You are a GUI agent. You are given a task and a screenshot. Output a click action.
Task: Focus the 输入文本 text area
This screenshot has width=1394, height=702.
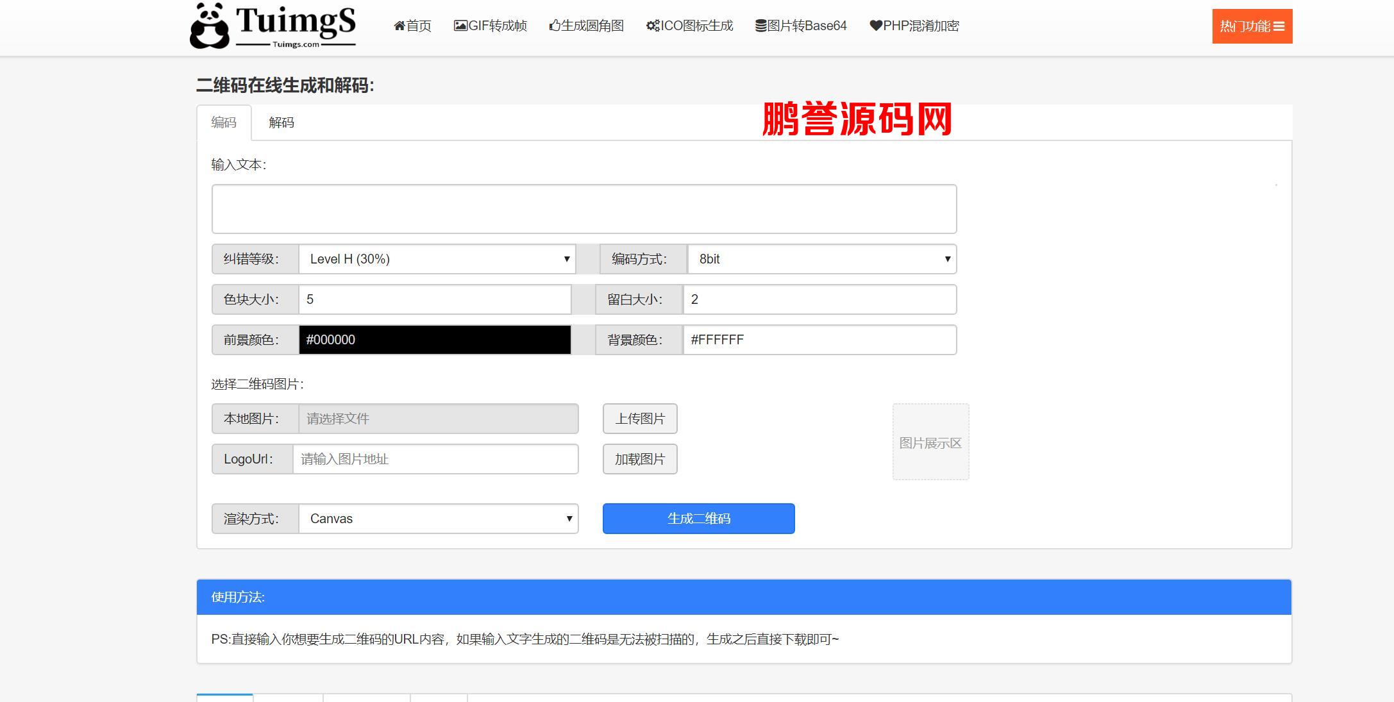584,209
